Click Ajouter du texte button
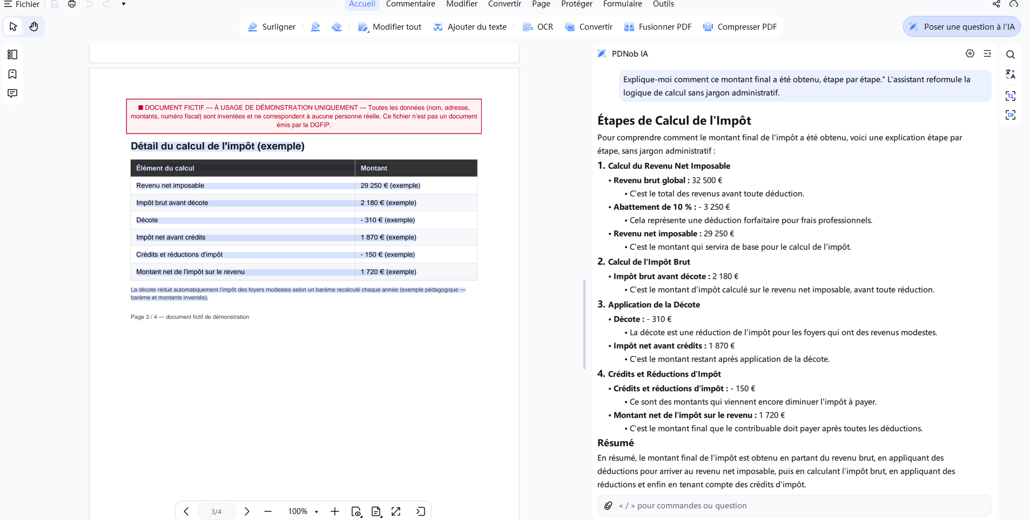This screenshot has width=1030, height=520. pos(470,27)
